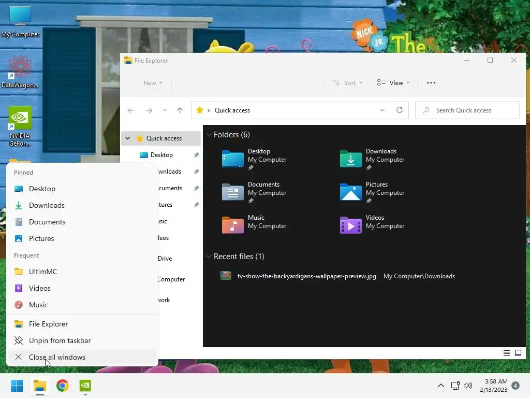Select the Downloads folder tile

pos(372,159)
